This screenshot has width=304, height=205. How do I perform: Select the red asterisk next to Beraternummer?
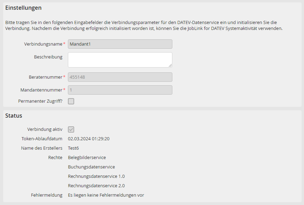tap(64, 77)
